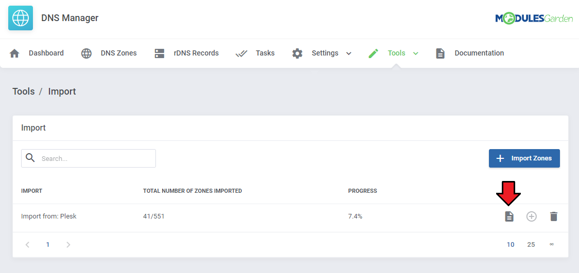This screenshot has width=579, height=273.
Task: Click the Dashboard home icon
Action: pos(14,53)
